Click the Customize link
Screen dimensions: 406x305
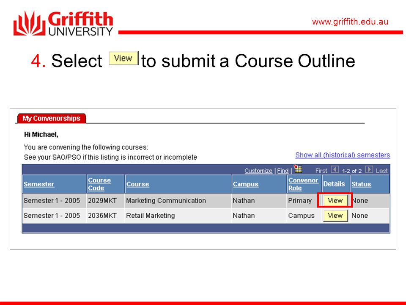click(258, 171)
